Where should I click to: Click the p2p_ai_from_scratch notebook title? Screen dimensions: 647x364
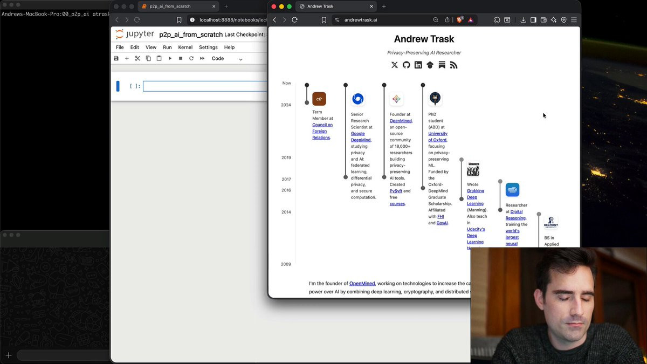(x=190, y=35)
